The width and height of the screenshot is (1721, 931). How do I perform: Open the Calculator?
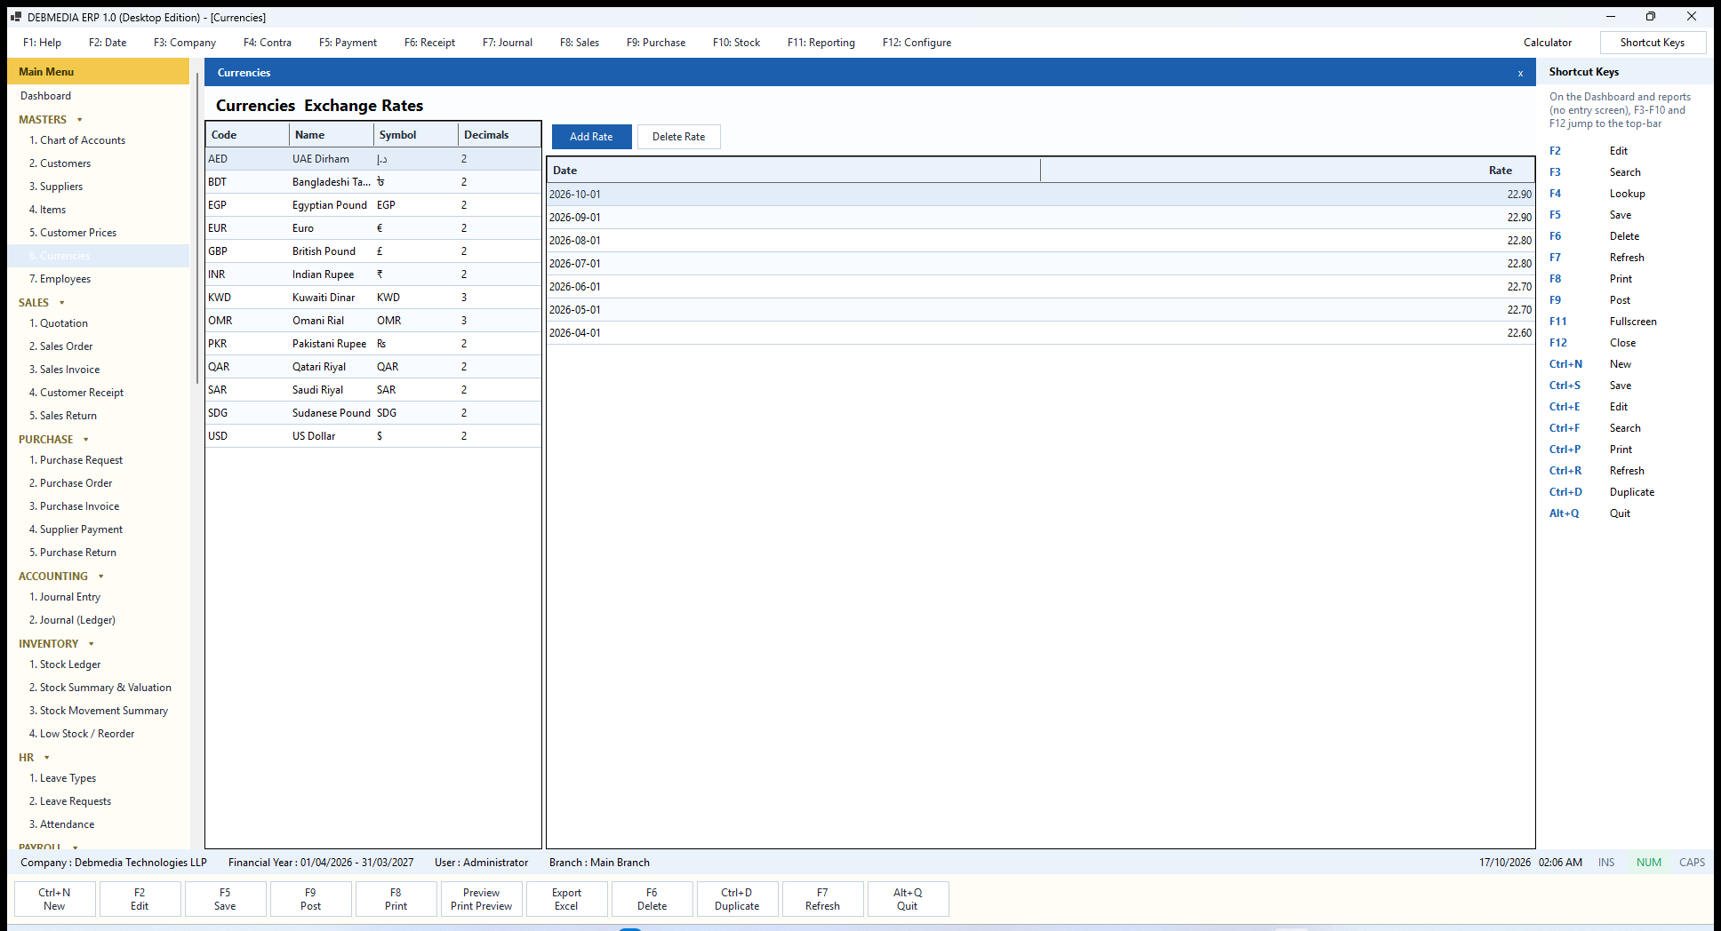1548,43
